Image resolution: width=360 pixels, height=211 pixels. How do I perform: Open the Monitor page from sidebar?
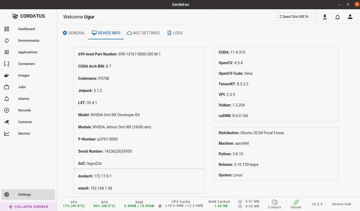[24, 134]
